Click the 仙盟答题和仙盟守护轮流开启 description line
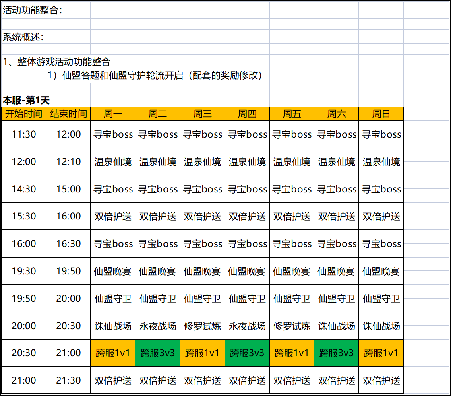451x396 pixels. point(155,75)
